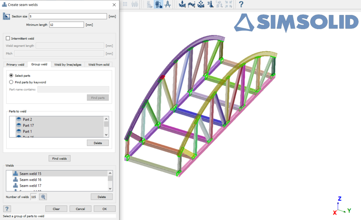Click the downward-arrow icon left of wavy icon
The width and height of the screenshot is (361, 220).
[x=182, y=4]
